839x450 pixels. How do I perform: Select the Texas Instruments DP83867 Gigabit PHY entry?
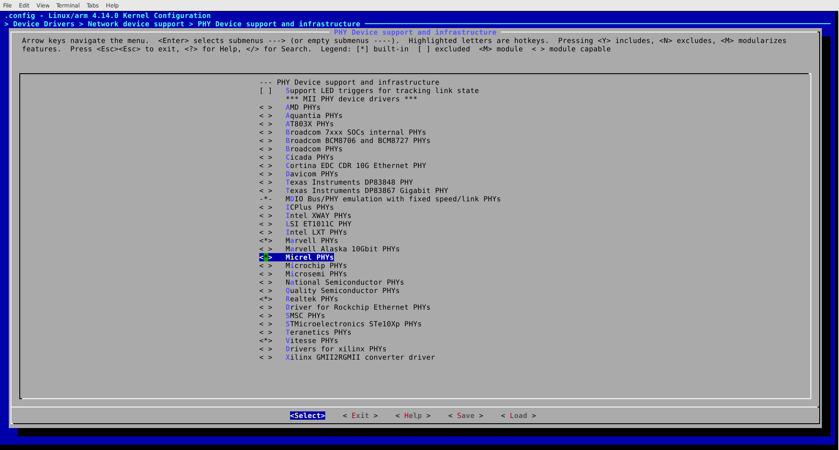(366, 190)
